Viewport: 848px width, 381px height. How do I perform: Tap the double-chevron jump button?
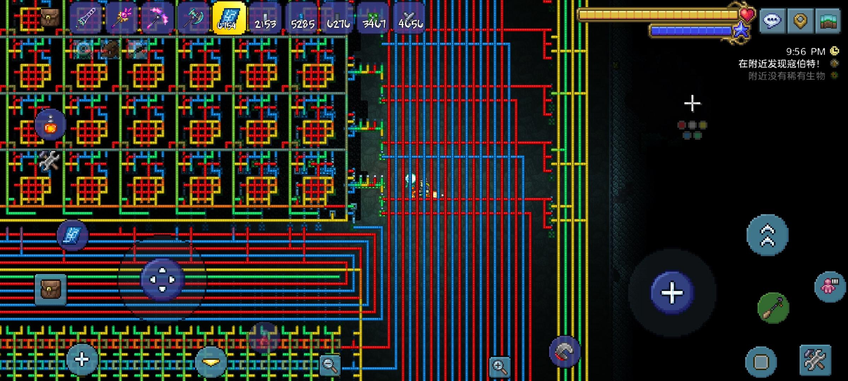point(767,235)
